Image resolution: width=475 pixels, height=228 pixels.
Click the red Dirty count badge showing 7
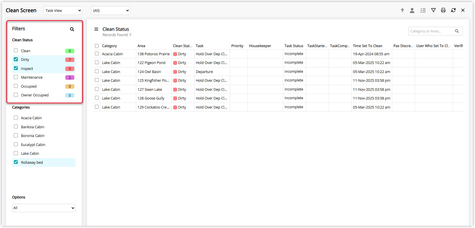point(70,60)
